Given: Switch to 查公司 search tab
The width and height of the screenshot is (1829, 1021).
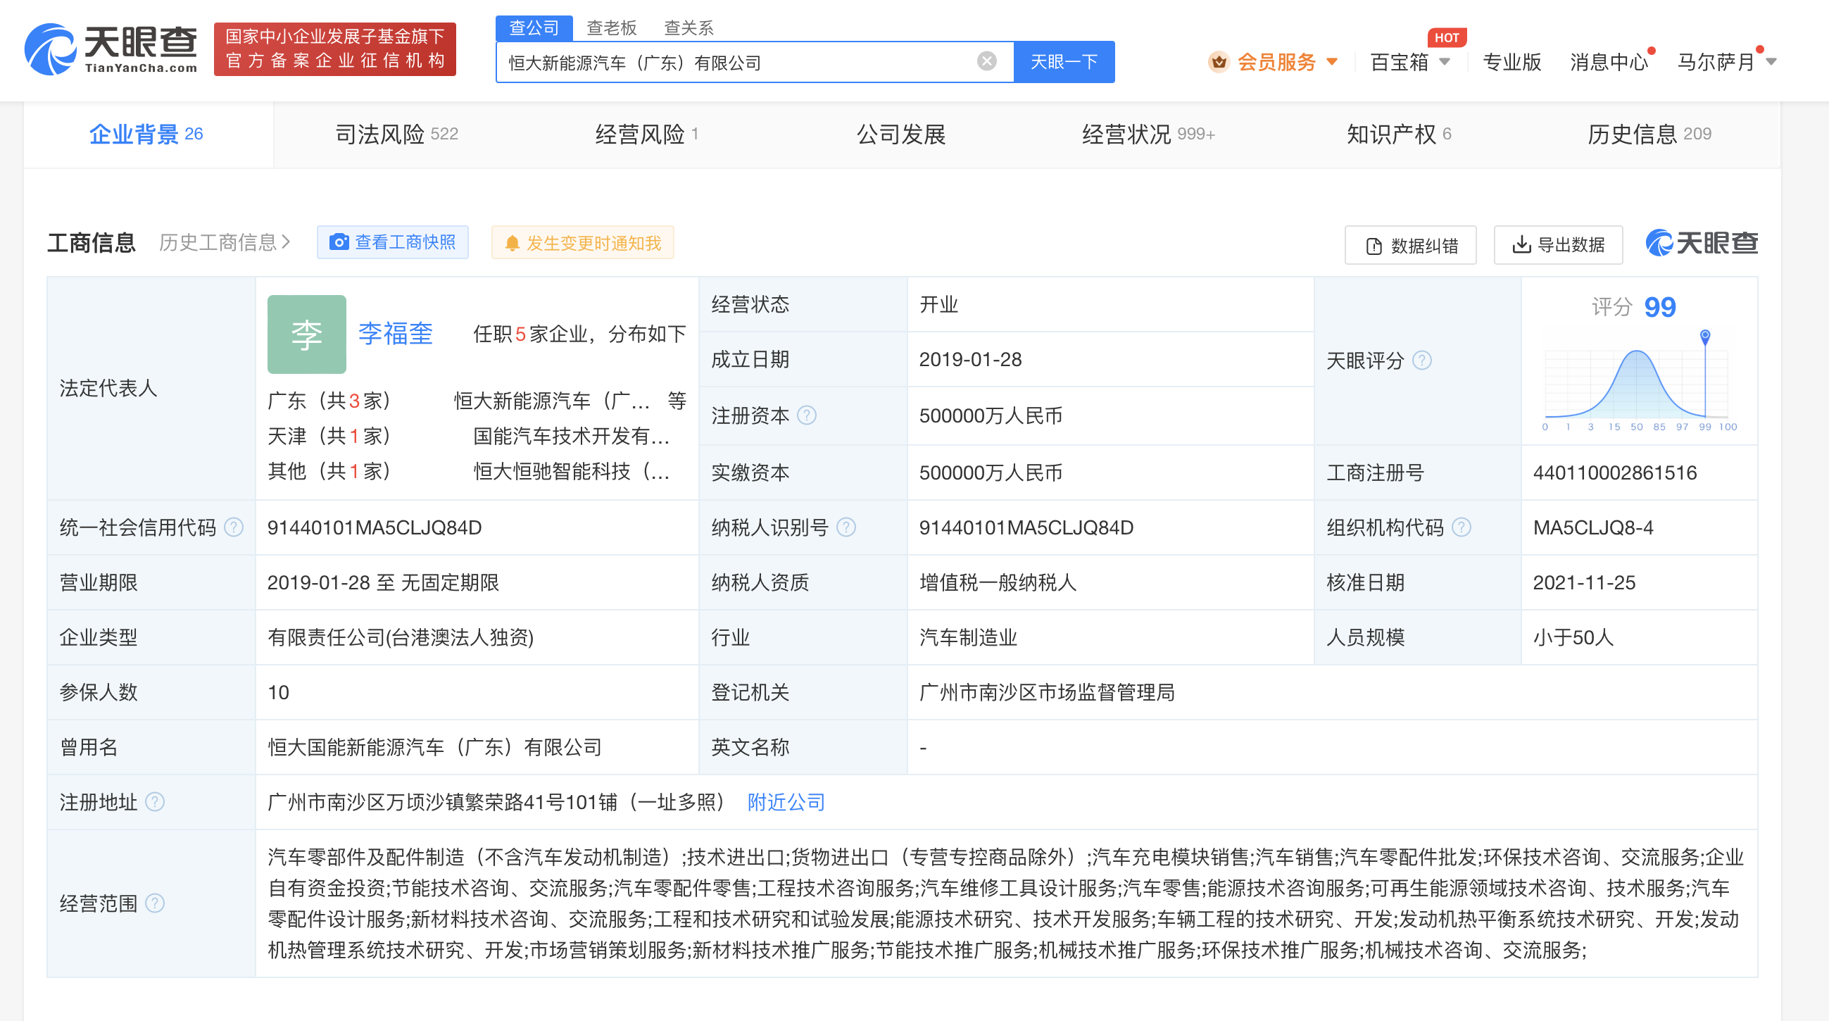Looking at the screenshot, I should (x=534, y=27).
